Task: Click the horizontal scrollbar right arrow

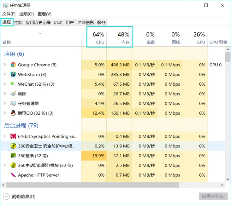Action: pyautogui.click(x=222, y=185)
